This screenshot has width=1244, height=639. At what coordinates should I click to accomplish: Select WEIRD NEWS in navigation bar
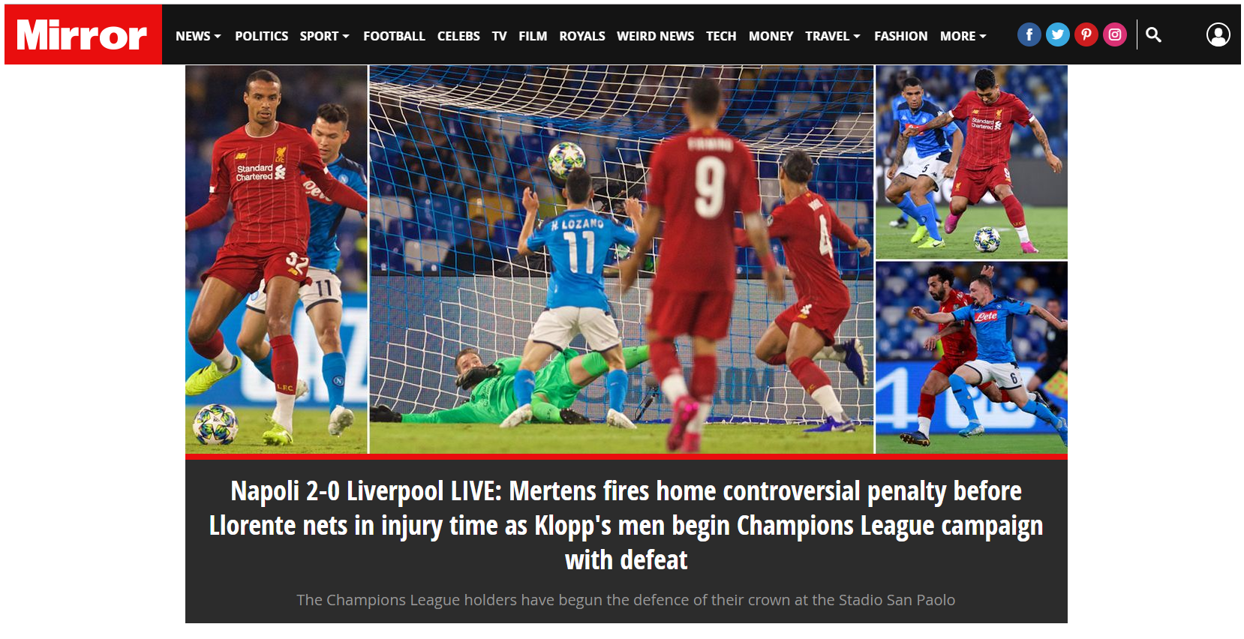tap(655, 36)
